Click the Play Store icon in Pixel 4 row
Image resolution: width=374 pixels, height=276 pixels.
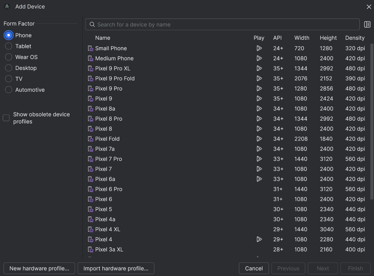coord(259,239)
